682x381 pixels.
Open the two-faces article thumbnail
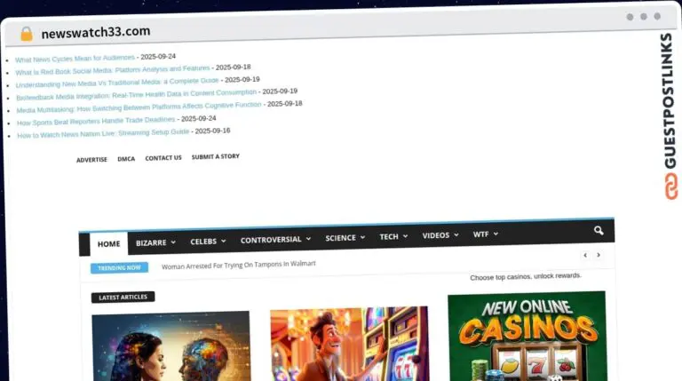tap(170, 345)
